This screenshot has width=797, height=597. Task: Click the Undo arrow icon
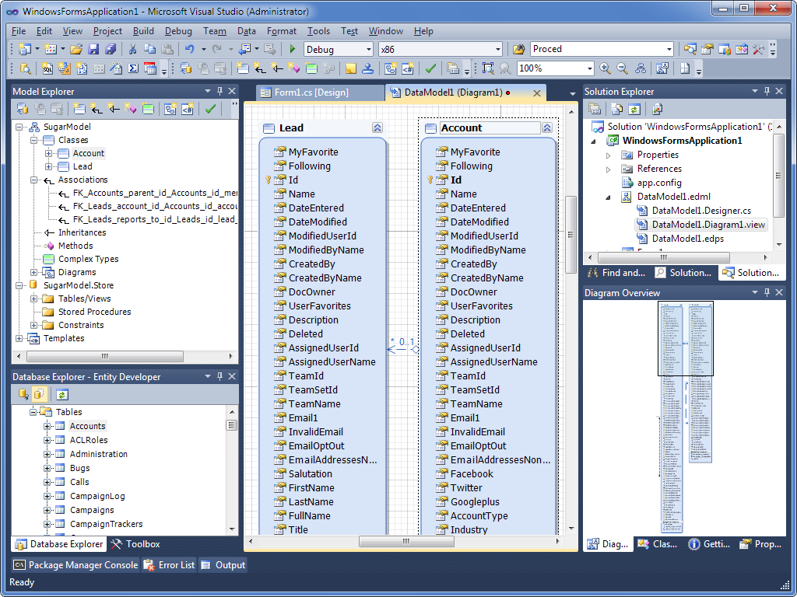point(190,49)
